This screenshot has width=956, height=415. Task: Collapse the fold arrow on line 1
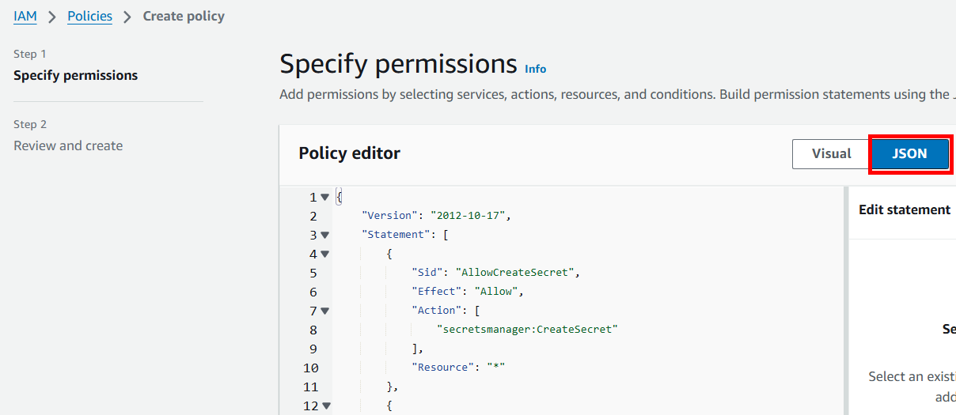pos(324,198)
